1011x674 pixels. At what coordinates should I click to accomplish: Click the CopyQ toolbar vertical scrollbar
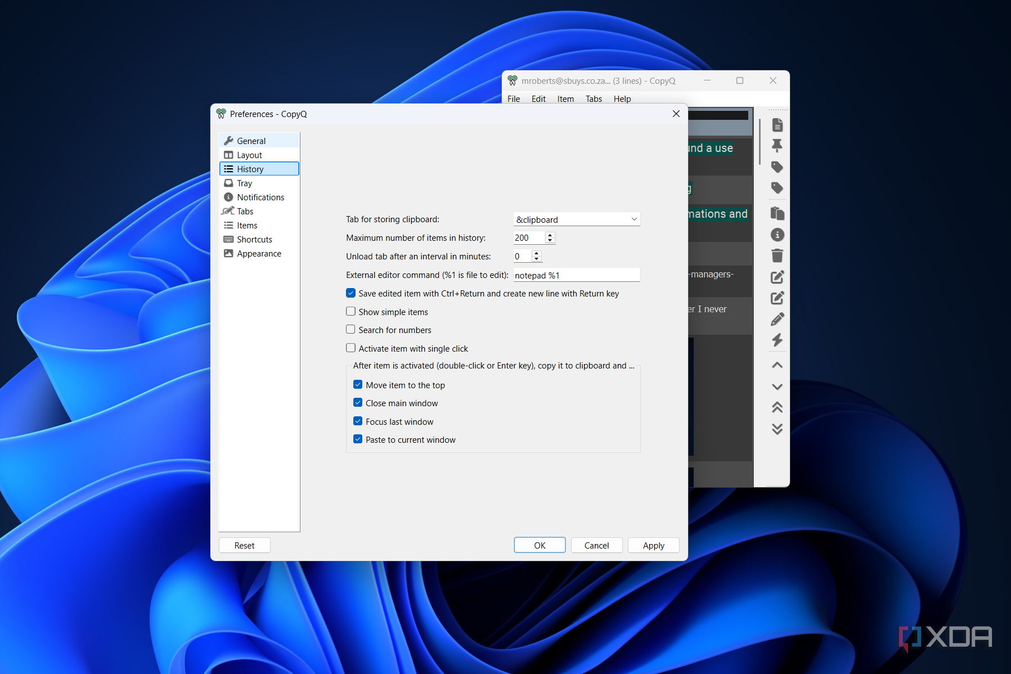760,141
